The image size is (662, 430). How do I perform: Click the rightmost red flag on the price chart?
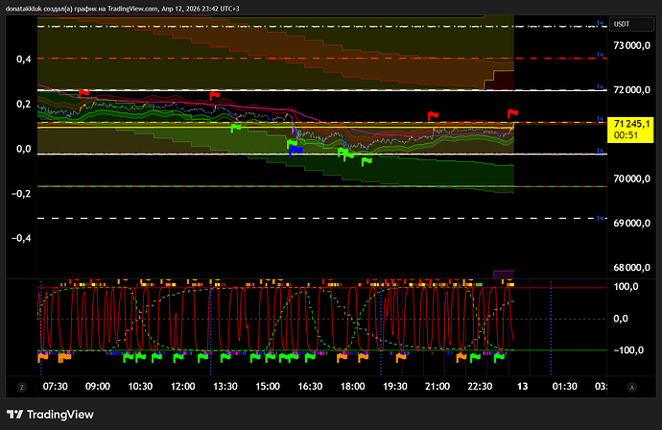pyautogui.click(x=512, y=113)
